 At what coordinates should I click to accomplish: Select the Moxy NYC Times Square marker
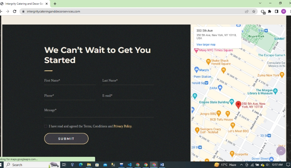pyautogui.click(x=196, y=50)
